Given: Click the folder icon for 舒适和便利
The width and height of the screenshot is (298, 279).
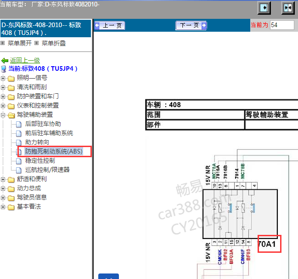Looking at the screenshot, I should 11,180.
